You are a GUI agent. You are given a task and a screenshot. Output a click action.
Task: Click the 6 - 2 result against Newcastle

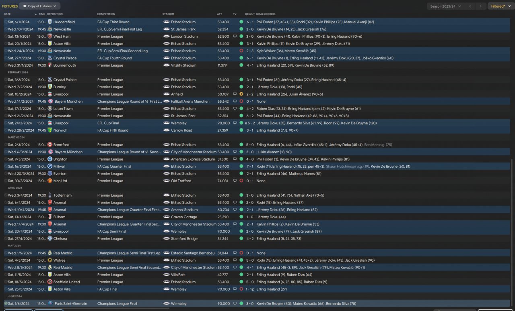(250, 116)
